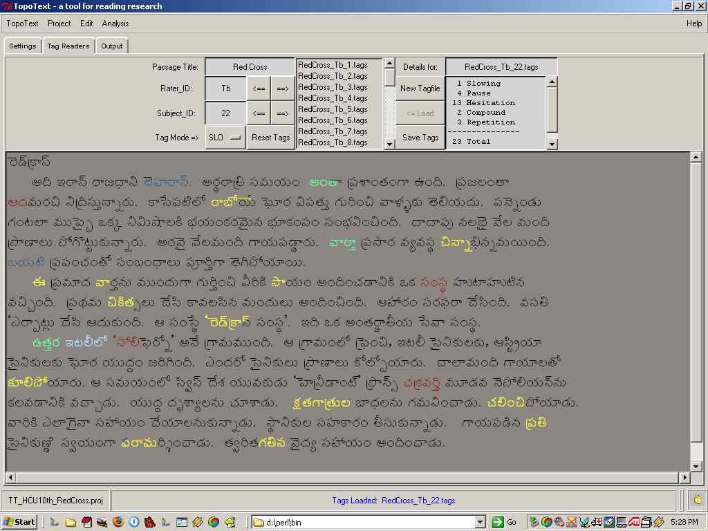Select RedCross_Tb_2.tags in the file list

coord(333,76)
